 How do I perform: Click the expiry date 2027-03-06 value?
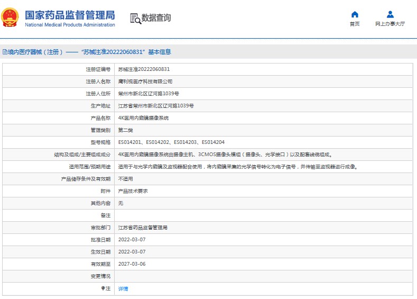coord(131,264)
